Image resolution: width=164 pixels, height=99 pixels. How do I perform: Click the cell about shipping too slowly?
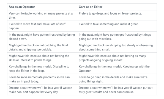tap(117, 47)
